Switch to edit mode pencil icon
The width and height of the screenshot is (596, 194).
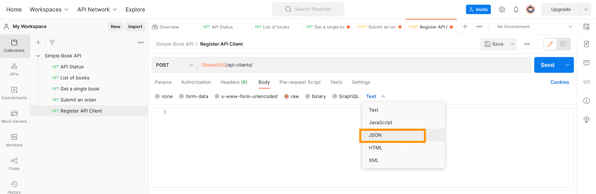(550, 44)
